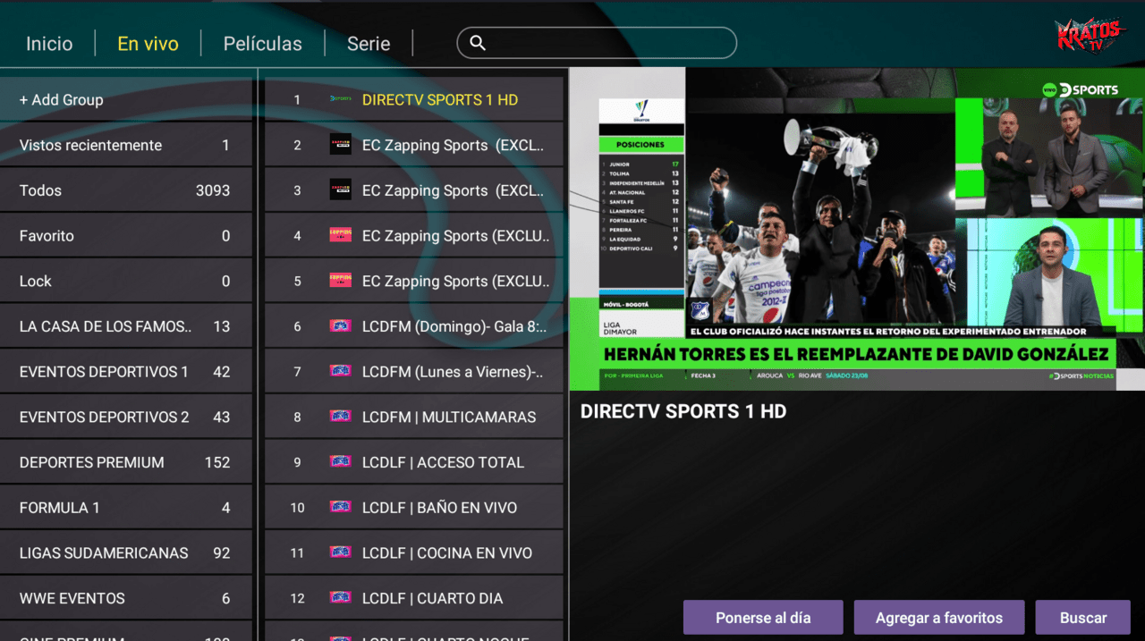
Task: Select the Todos group
Action: pos(126,190)
